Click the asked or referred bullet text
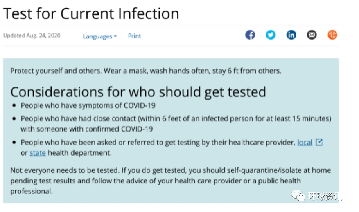Image resolution: width=359 pixels, height=212 pixels. tap(158, 143)
